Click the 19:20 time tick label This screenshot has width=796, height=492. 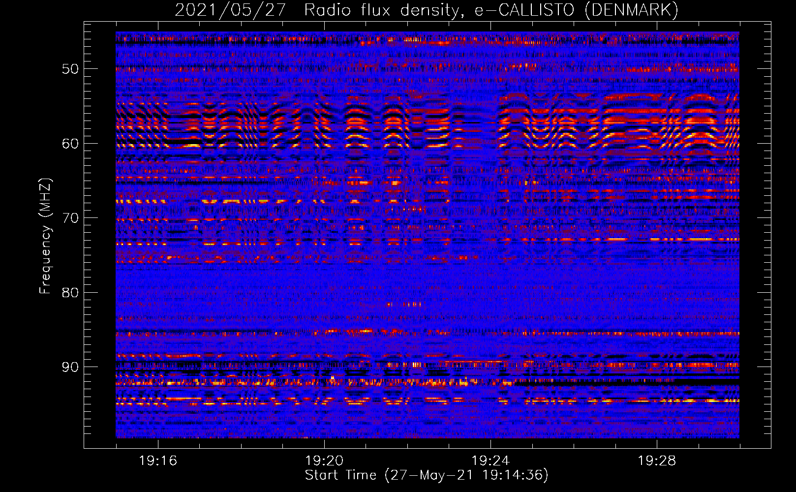324,461
